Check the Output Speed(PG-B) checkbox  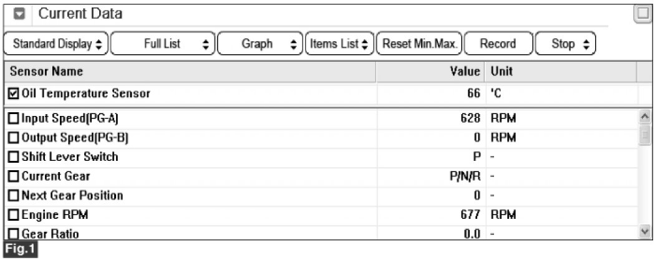pos(13,138)
